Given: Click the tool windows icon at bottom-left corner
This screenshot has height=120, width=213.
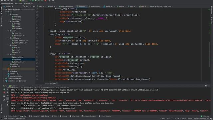Looking at the screenshot, I should [x=1, y=119].
